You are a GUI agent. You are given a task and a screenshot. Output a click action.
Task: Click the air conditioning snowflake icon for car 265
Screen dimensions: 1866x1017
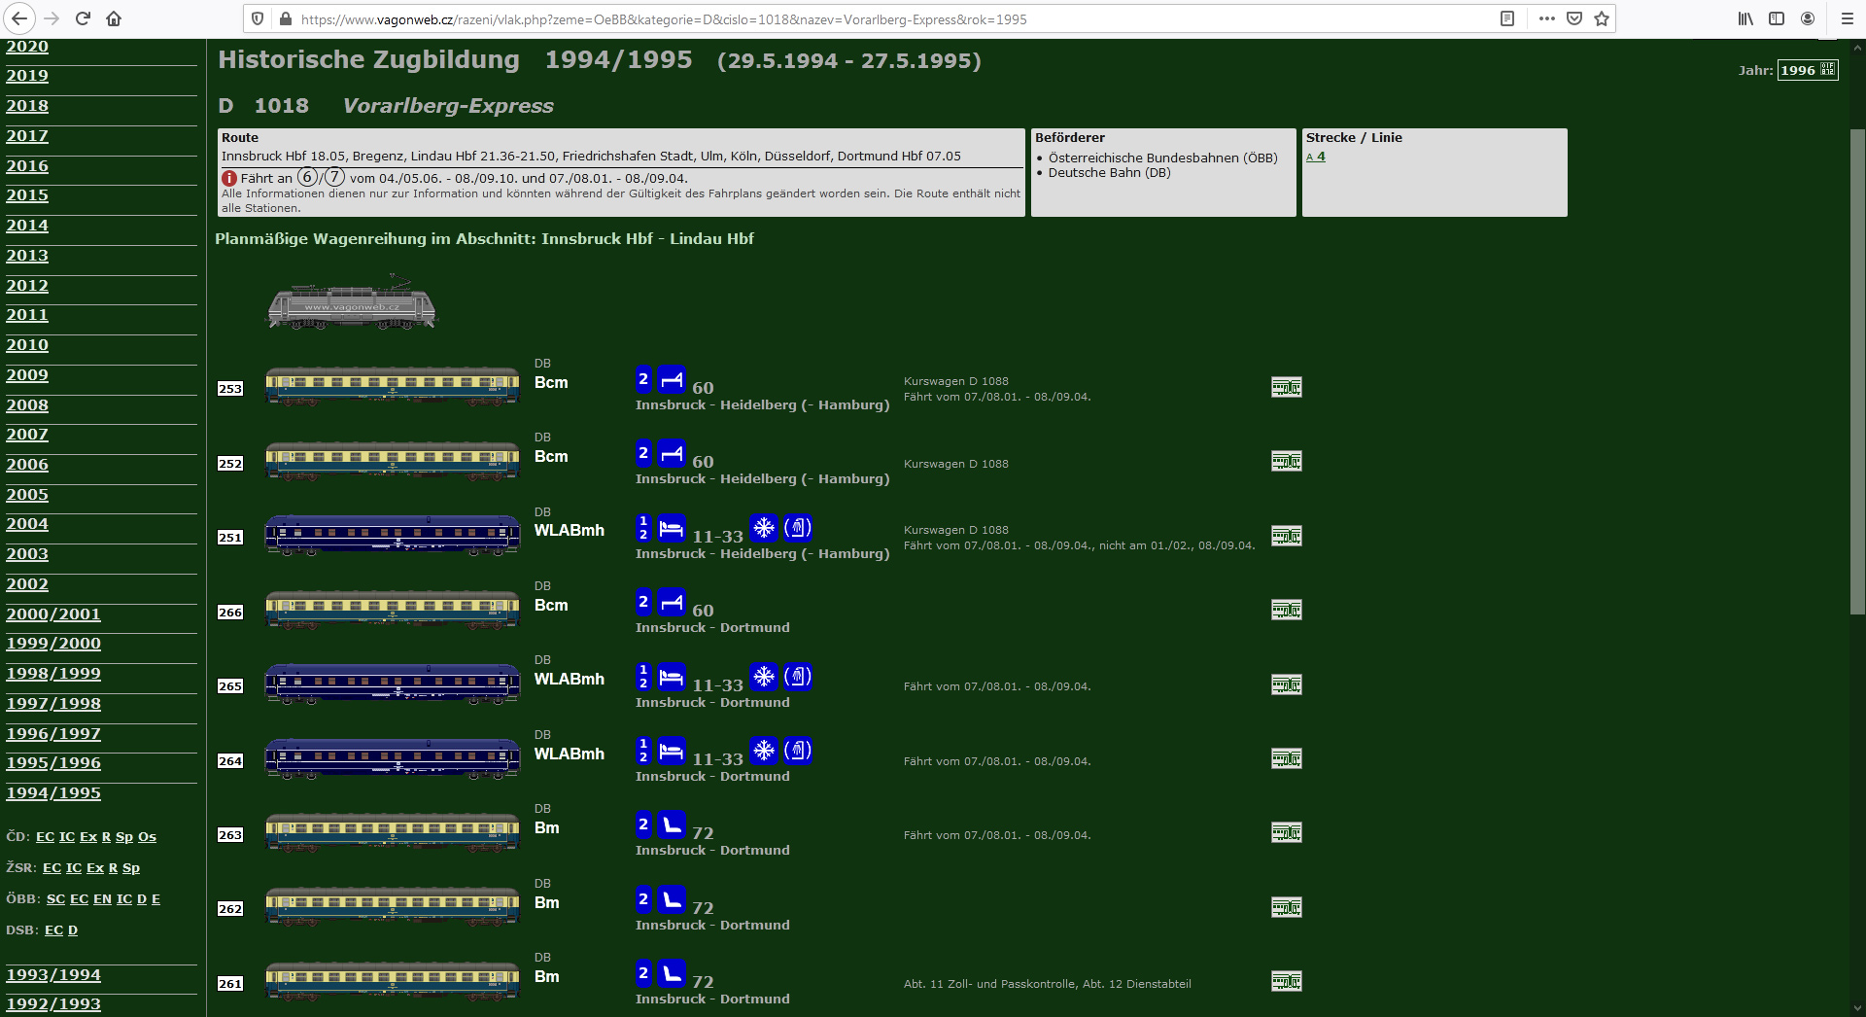tap(764, 677)
